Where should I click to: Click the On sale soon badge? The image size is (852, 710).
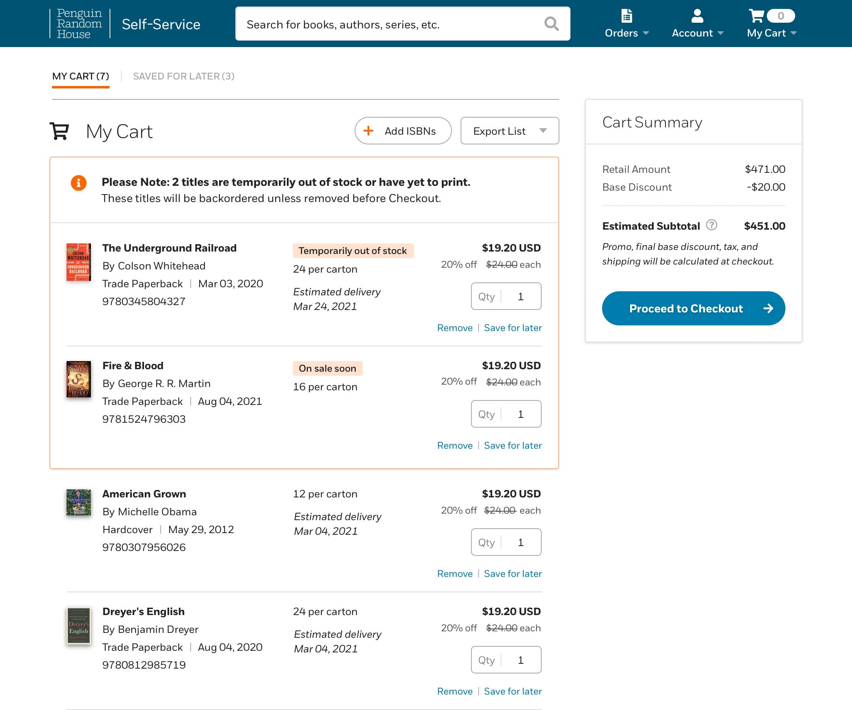pos(327,368)
